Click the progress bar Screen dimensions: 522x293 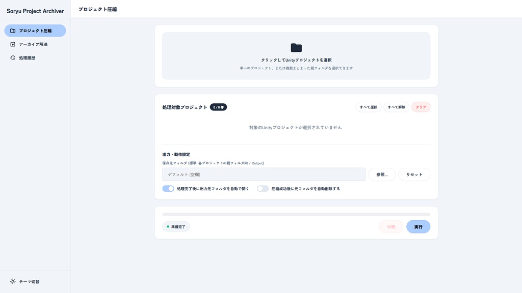tap(296, 214)
